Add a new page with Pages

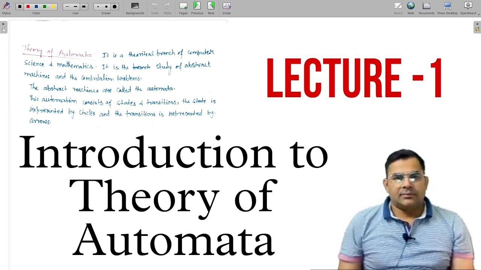point(183,8)
